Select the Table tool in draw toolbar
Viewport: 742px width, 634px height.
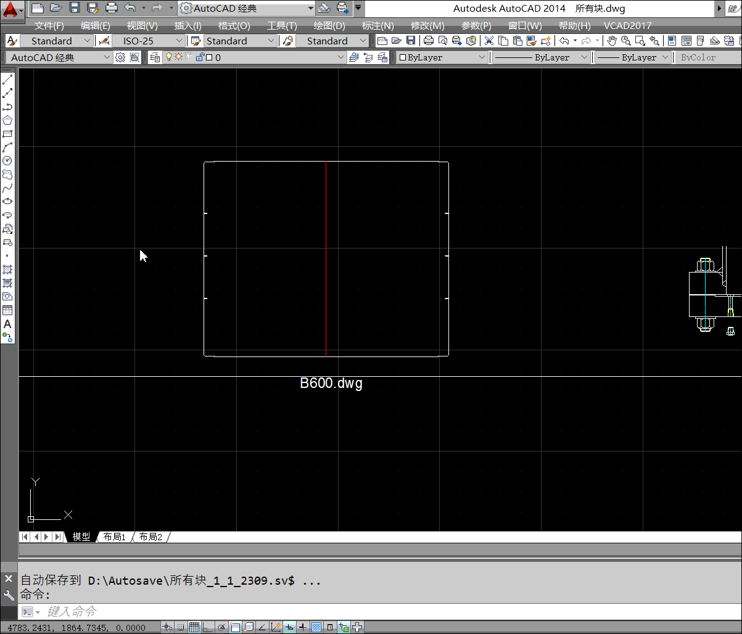coord(7,310)
